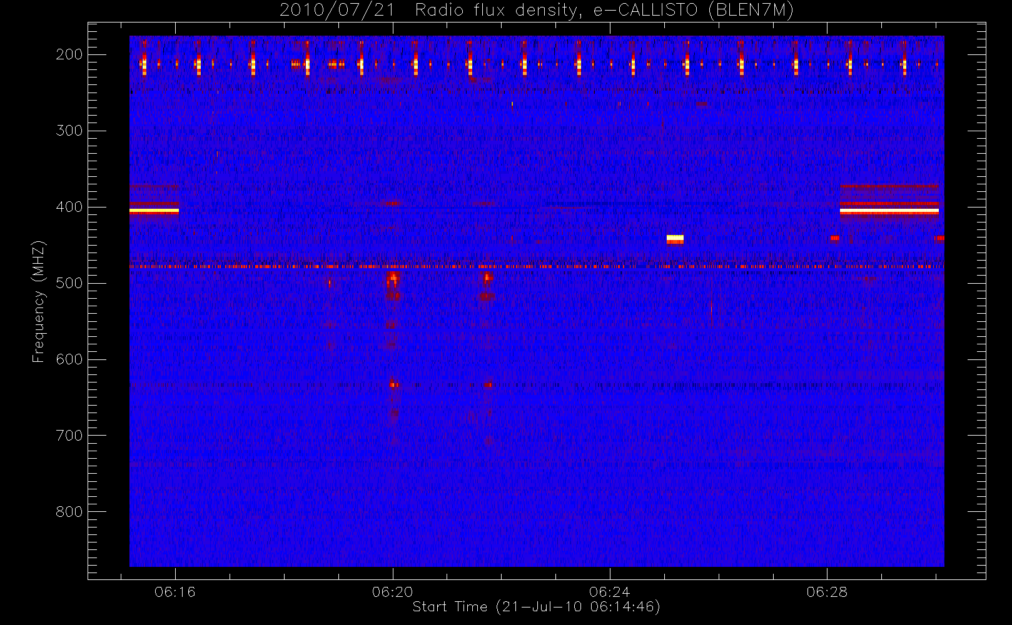The height and width of the screenshot is (625, 1012).
Task: Click the 06:24 time tick label
Action: [x=609, y=592]
